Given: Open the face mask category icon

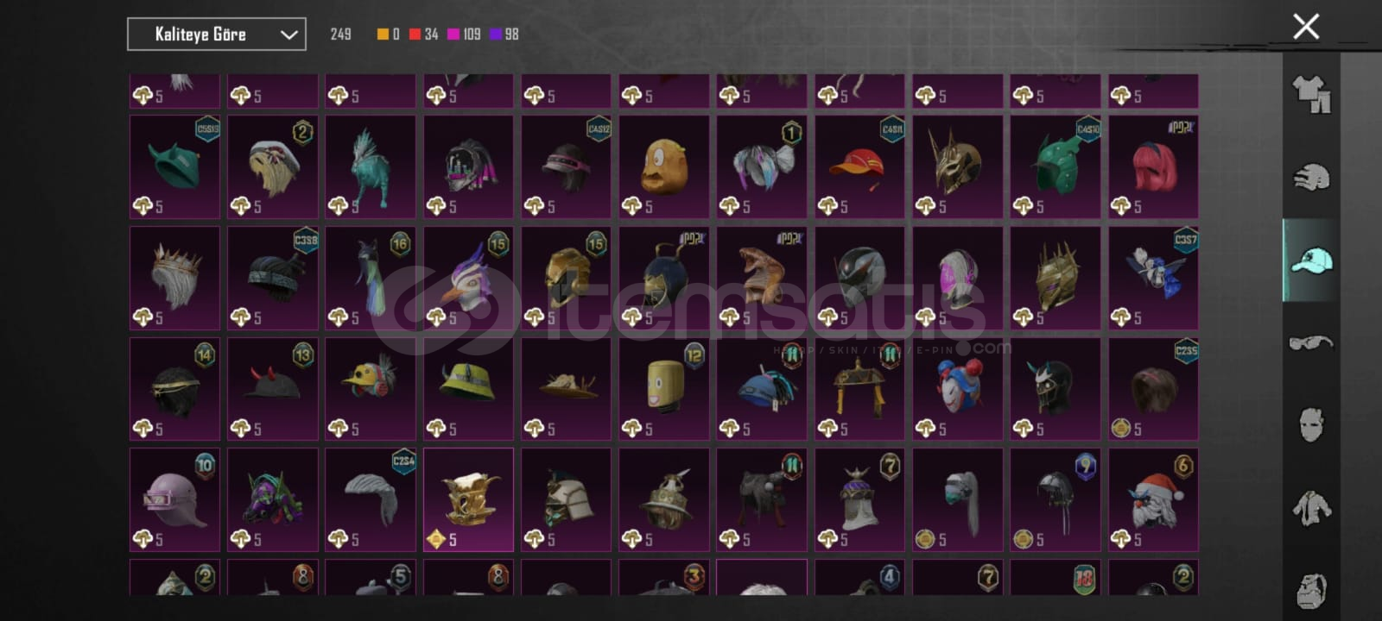Looking at the screenshot, I should tap(1311, 424).
